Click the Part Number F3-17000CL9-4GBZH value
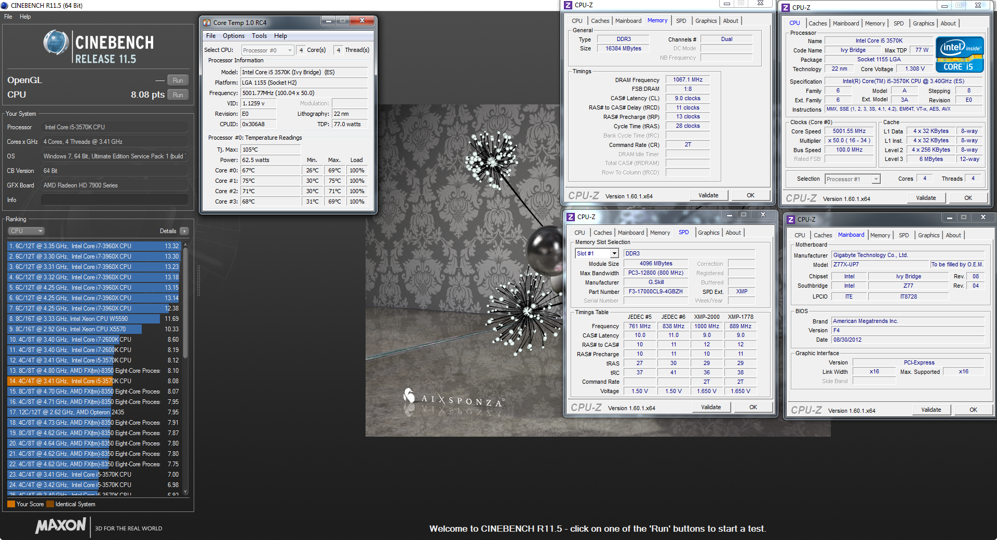This screenshot has height=540, width=997. (655, 292)
